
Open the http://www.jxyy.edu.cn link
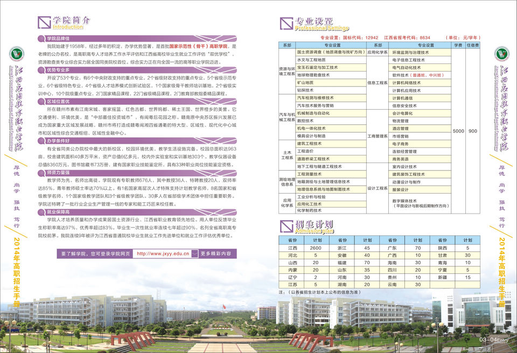pyautogui.click(x=163, y=253)
